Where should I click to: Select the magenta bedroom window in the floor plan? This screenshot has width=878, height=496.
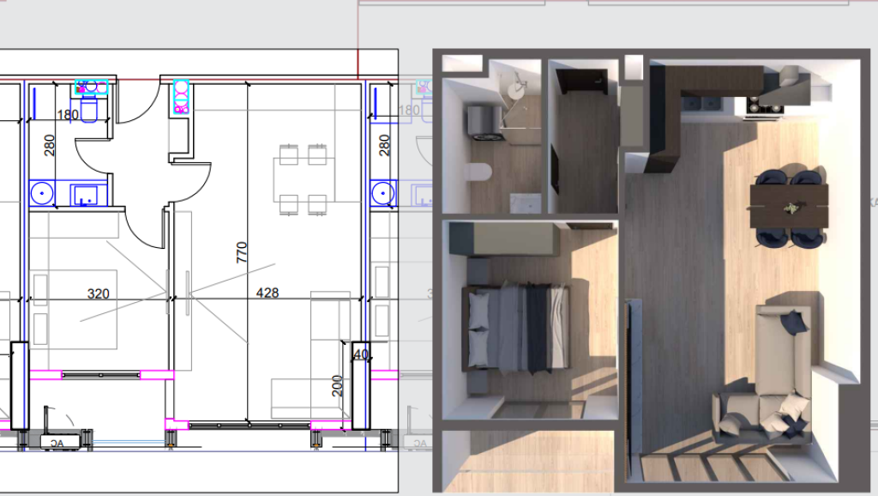pyautogui.click(x=101, y=374)
